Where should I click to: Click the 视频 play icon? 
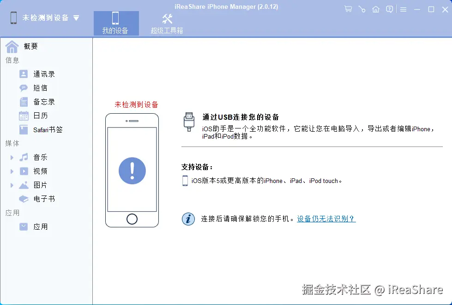(x=24, y=171)
